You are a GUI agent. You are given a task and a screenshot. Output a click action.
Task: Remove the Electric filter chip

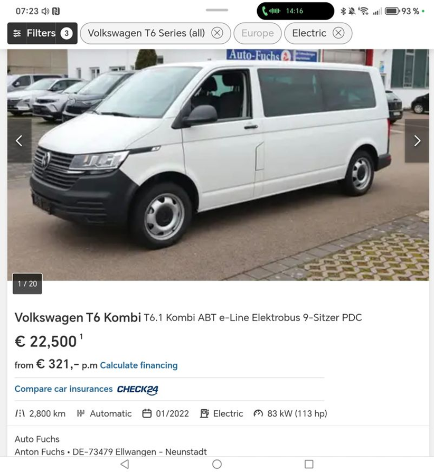click(338, 33)
